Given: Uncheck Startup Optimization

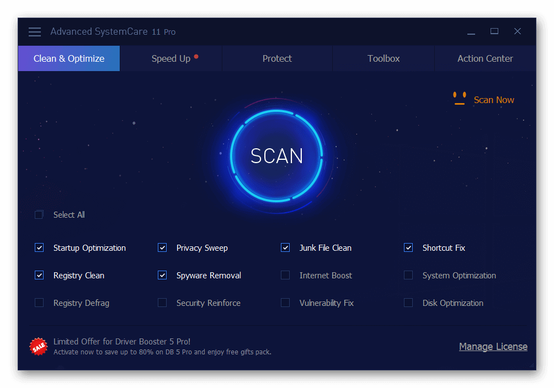Looking at the screenshot, I should (x=39, y=247).
